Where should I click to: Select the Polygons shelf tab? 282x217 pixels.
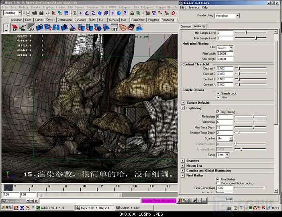(153, 20)
